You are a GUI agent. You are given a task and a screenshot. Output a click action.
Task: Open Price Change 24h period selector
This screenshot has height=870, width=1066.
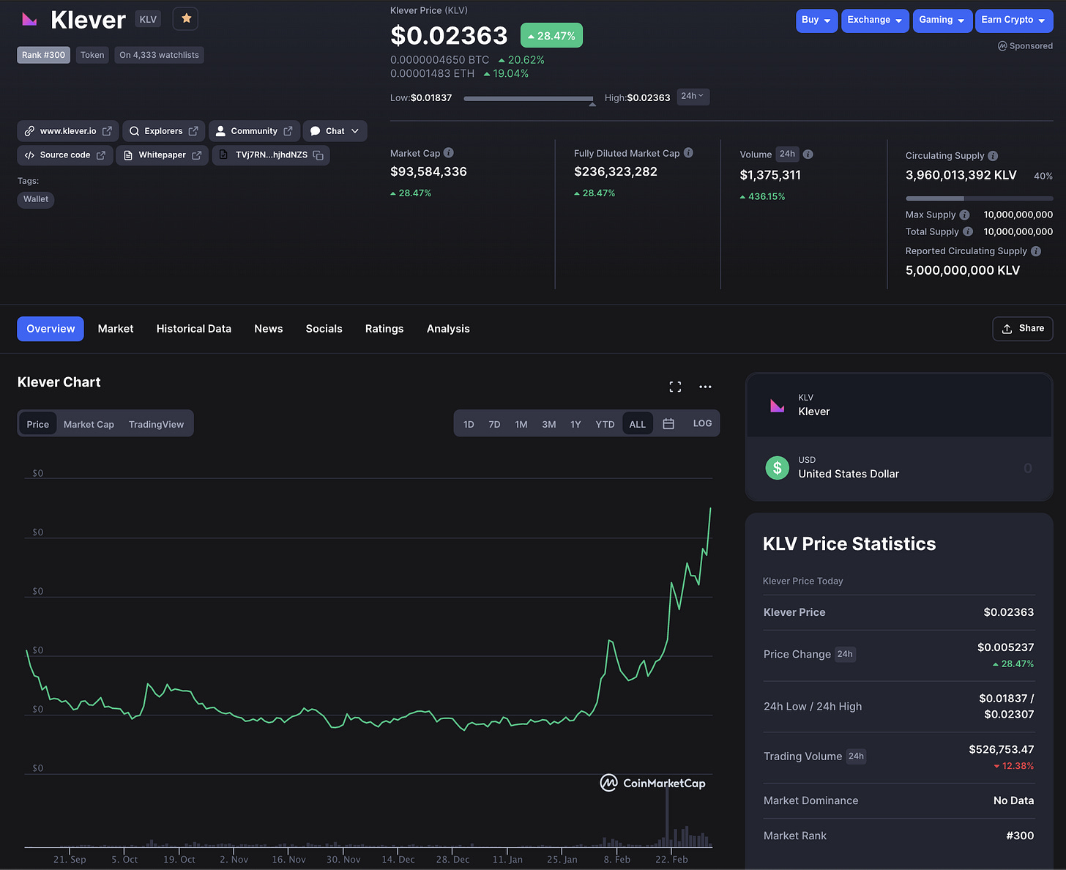(845, 654)
